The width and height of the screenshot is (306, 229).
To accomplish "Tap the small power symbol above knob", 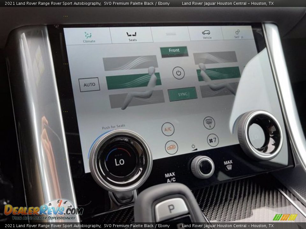I will point(193,146).
